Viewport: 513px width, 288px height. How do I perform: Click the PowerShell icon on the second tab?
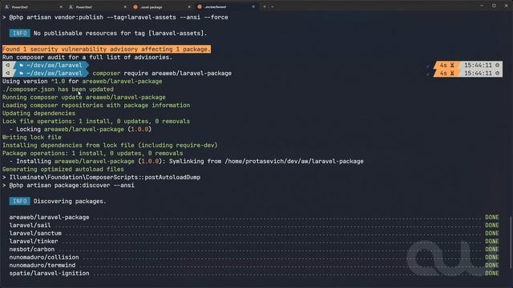point(71,7)
